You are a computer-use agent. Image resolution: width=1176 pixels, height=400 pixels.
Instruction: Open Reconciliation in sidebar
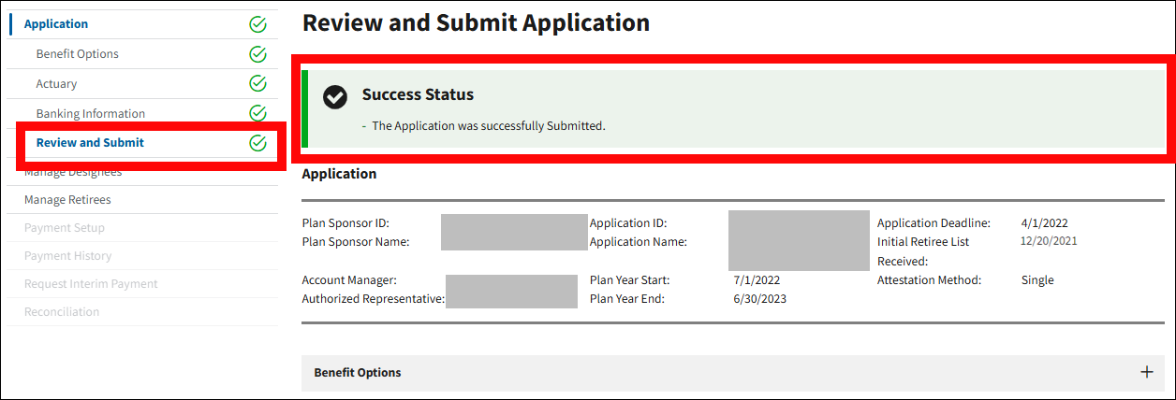pyautogui.click(x=62, y=312)
